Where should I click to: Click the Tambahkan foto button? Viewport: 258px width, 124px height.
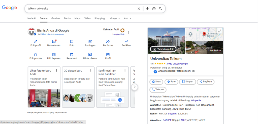(x=163, y=49)
